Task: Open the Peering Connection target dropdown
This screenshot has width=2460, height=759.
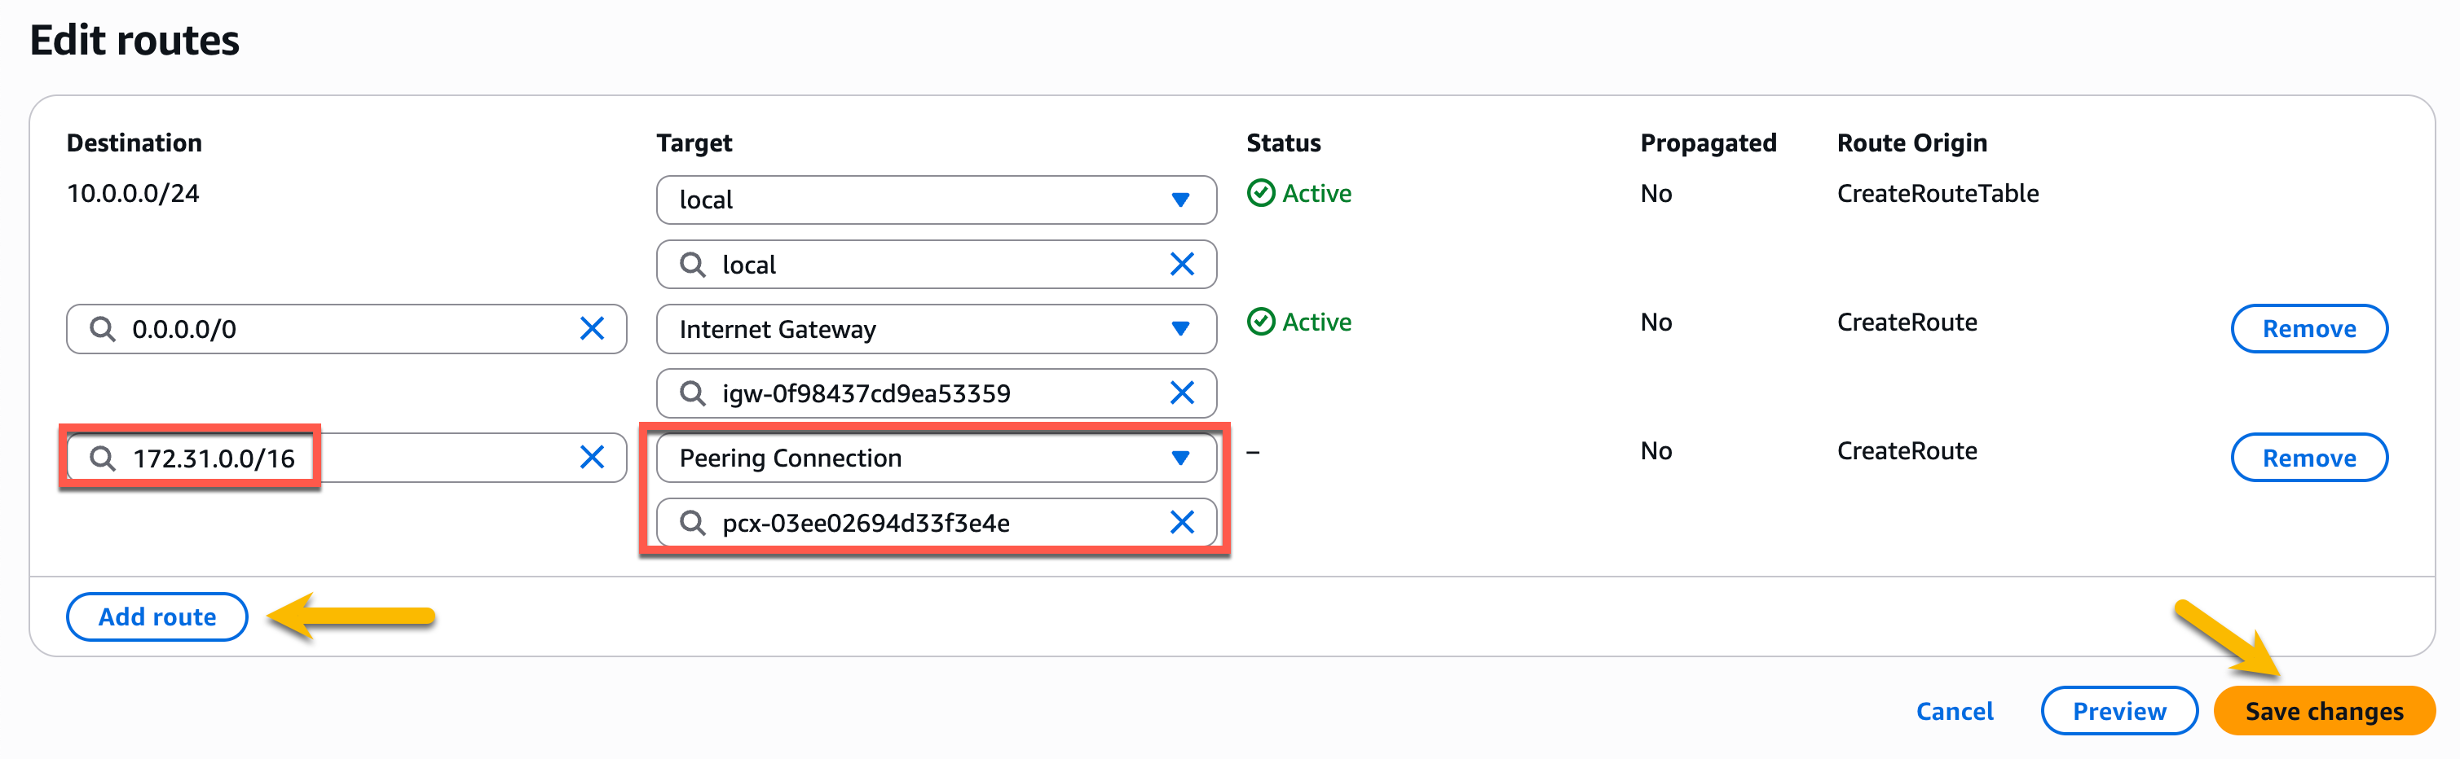Action: [1181, 458]
